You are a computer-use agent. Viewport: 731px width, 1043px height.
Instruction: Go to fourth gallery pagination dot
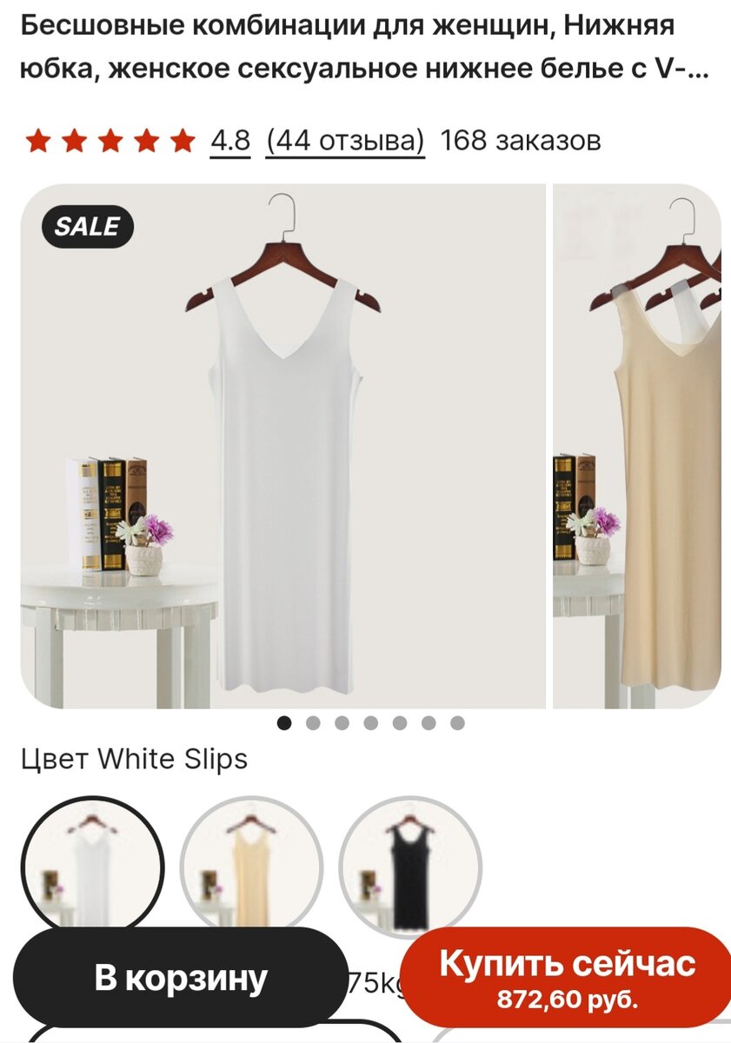point(371,723)
